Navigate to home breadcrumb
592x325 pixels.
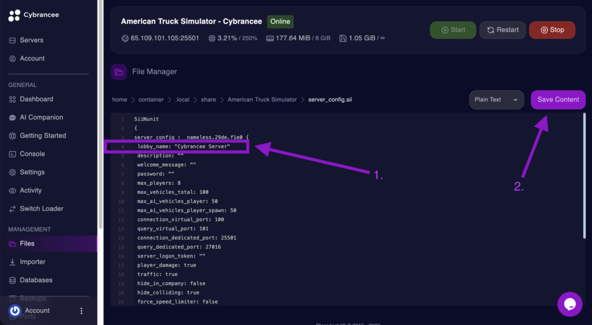click(119, 99)
